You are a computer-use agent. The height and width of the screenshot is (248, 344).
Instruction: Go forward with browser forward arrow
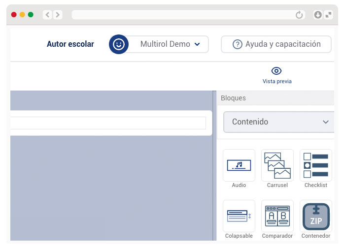58,15
